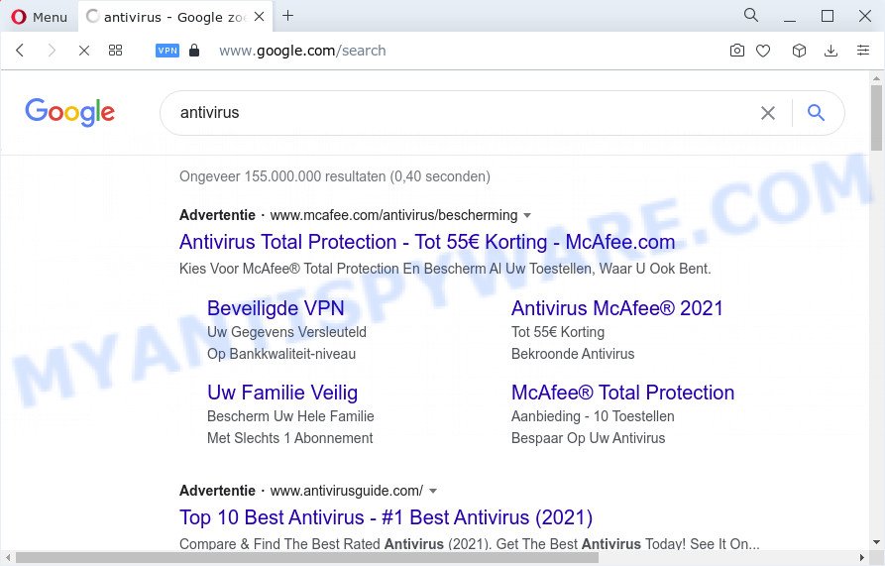
Task: Add page to bookmarks heart icon
Action: [x=763, y=51]
